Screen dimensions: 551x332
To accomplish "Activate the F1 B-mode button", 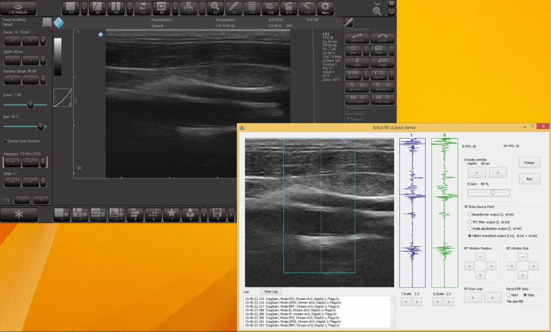I will click(71, 8).
